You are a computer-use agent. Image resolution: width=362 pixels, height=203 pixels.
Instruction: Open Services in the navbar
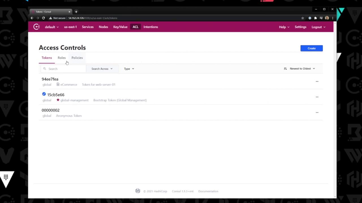click(x=88, y=27)
